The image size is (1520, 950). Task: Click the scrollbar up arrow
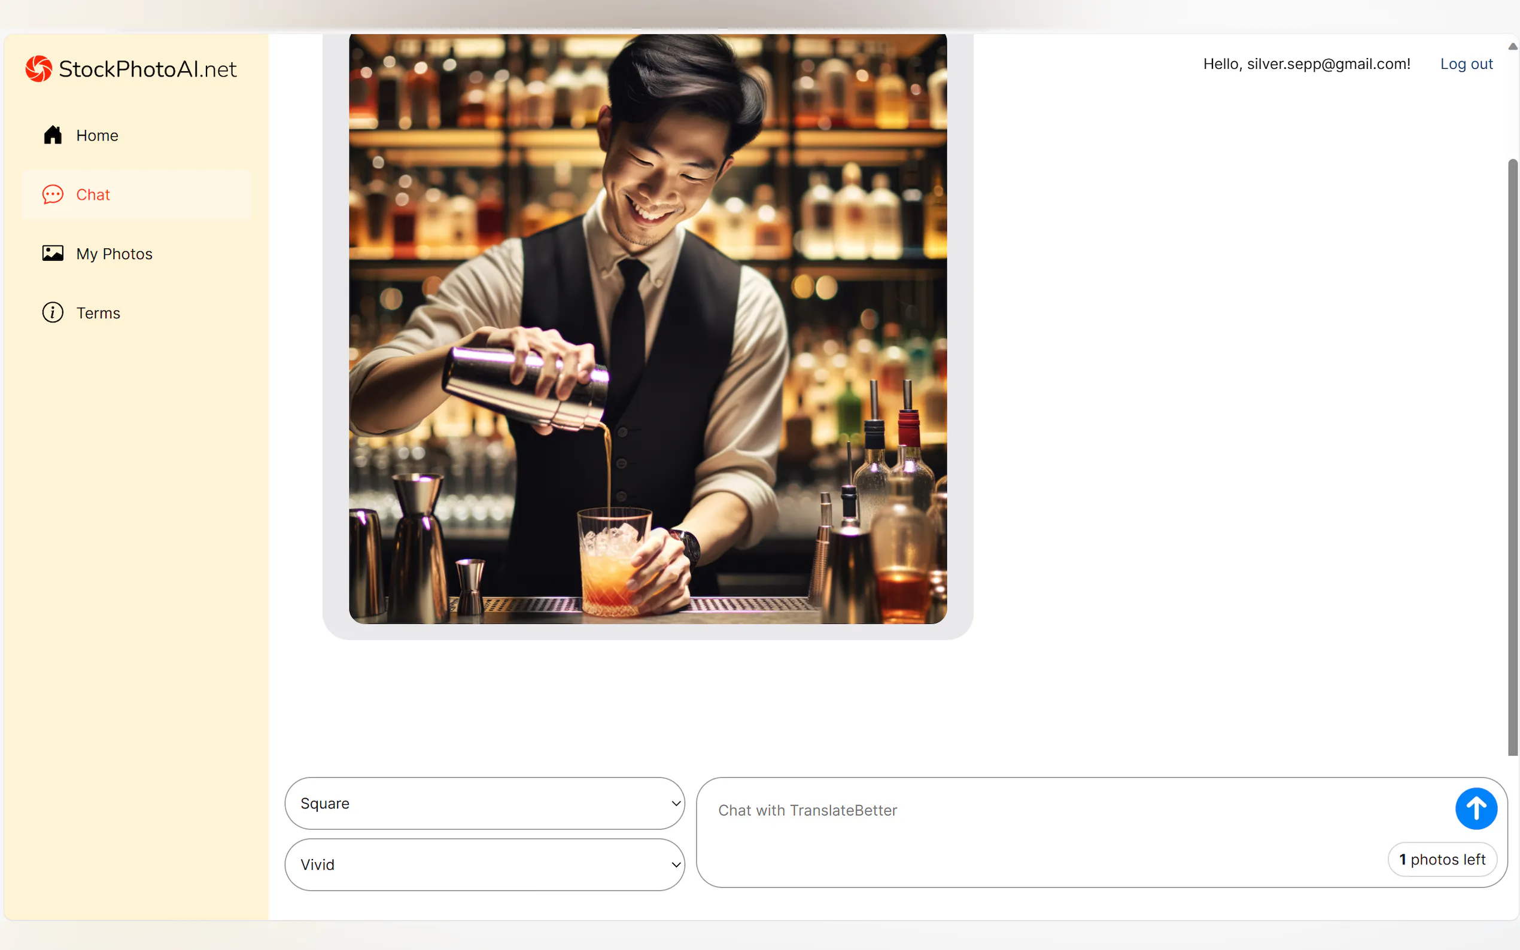tap(1512, 47)
